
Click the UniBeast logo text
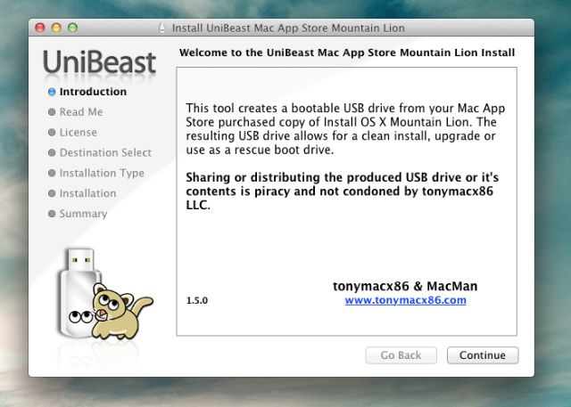99,62
